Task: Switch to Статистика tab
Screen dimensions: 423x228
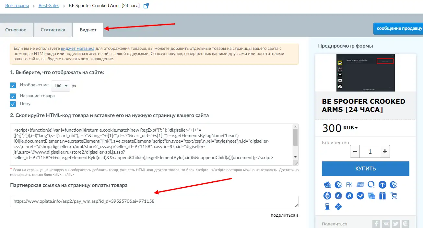Action: pos(53,30)
